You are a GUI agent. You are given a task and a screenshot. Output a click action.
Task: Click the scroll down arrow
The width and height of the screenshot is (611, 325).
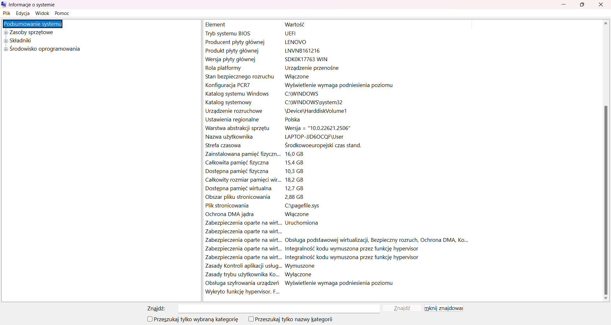(x=606, y=298)
